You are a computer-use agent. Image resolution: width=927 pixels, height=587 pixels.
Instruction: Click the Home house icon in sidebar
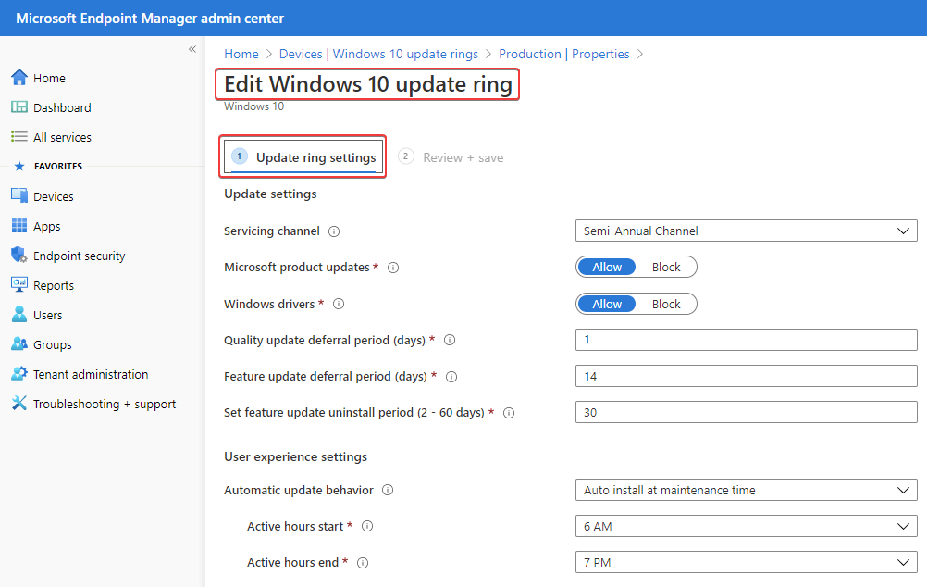pyautogui.click(x=19, y=78)
